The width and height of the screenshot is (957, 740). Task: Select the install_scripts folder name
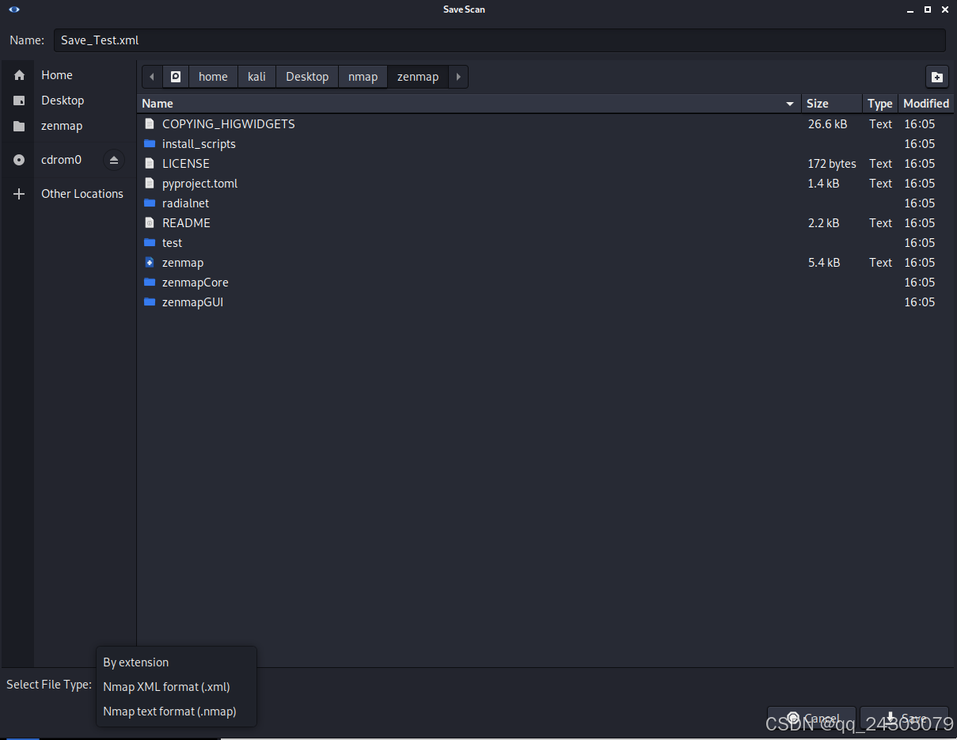coord(199,144)
